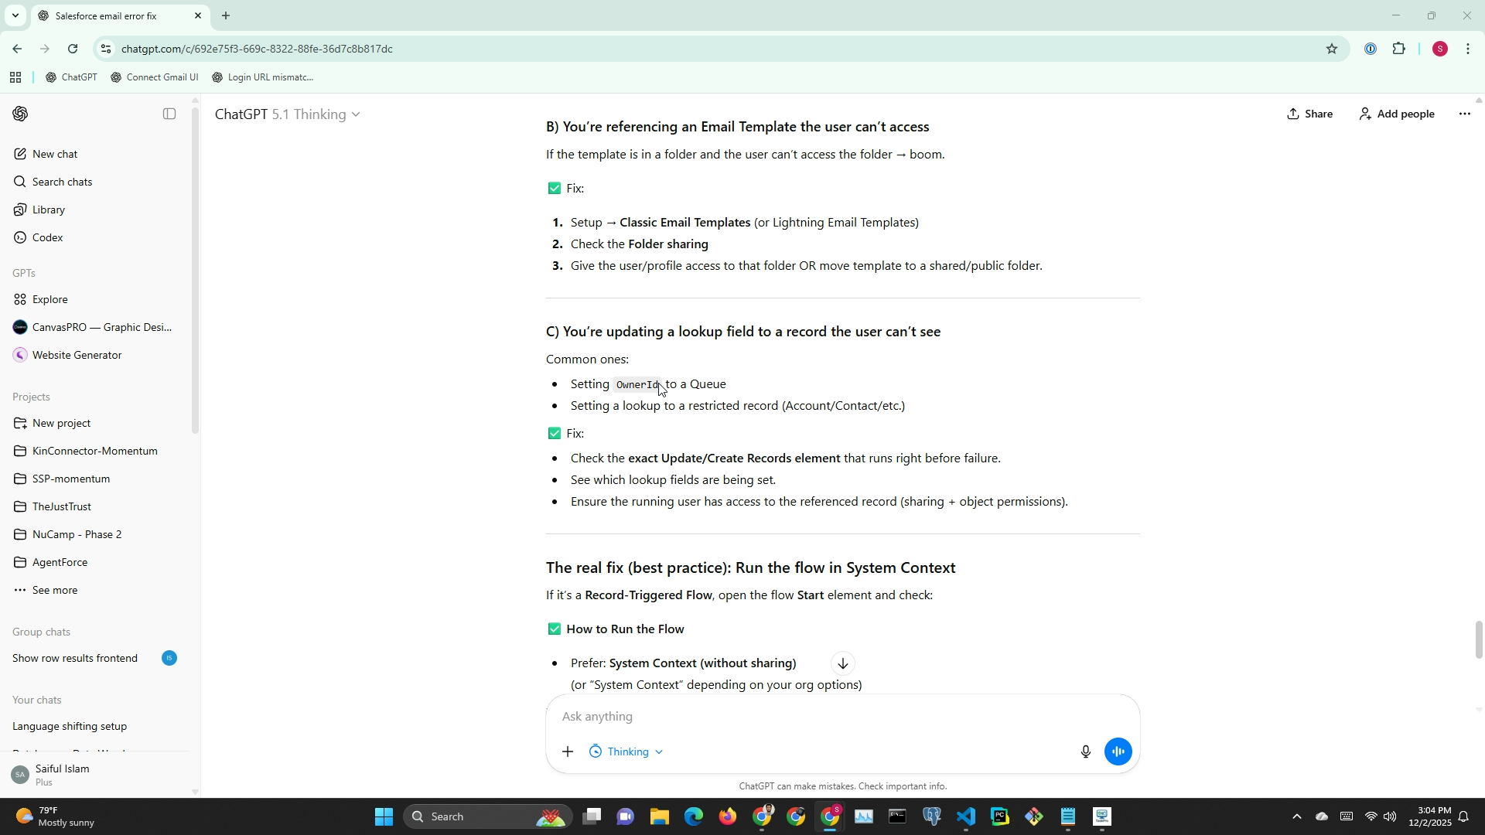Expand the Thinking mode selector in composer

(x=627, y=751)
